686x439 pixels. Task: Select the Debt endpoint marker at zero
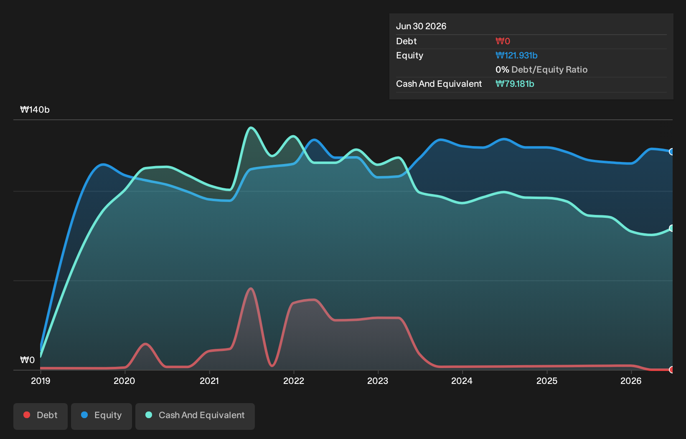pyautogui.click(x=672, y=370)
